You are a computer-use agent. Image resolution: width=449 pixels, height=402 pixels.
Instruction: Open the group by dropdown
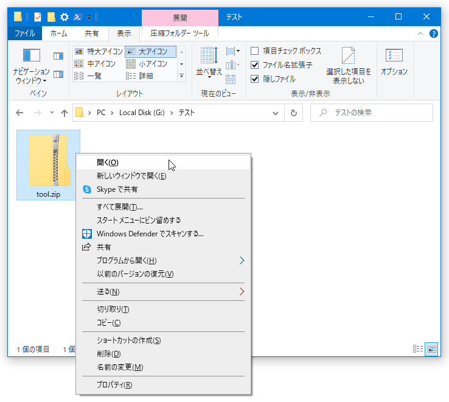click(x=232, y=52)
